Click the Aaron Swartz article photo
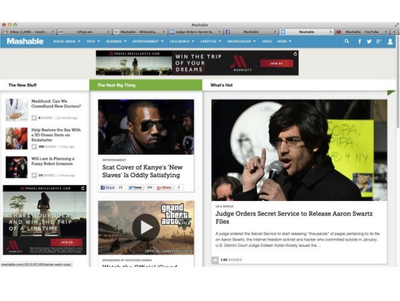This screenshot has width=400, height=301. click(299, 150)
